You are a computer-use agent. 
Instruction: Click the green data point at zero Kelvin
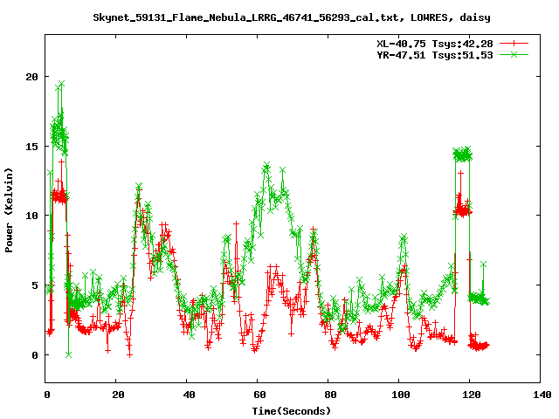(x=68, y=355)
